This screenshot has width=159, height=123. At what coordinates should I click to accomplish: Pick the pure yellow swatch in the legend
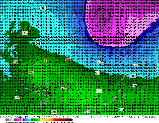(x=41, y=120)
